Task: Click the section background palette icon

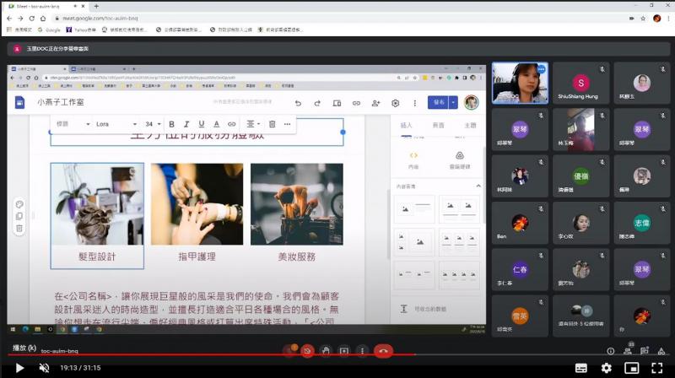Action: coord(19,204)
